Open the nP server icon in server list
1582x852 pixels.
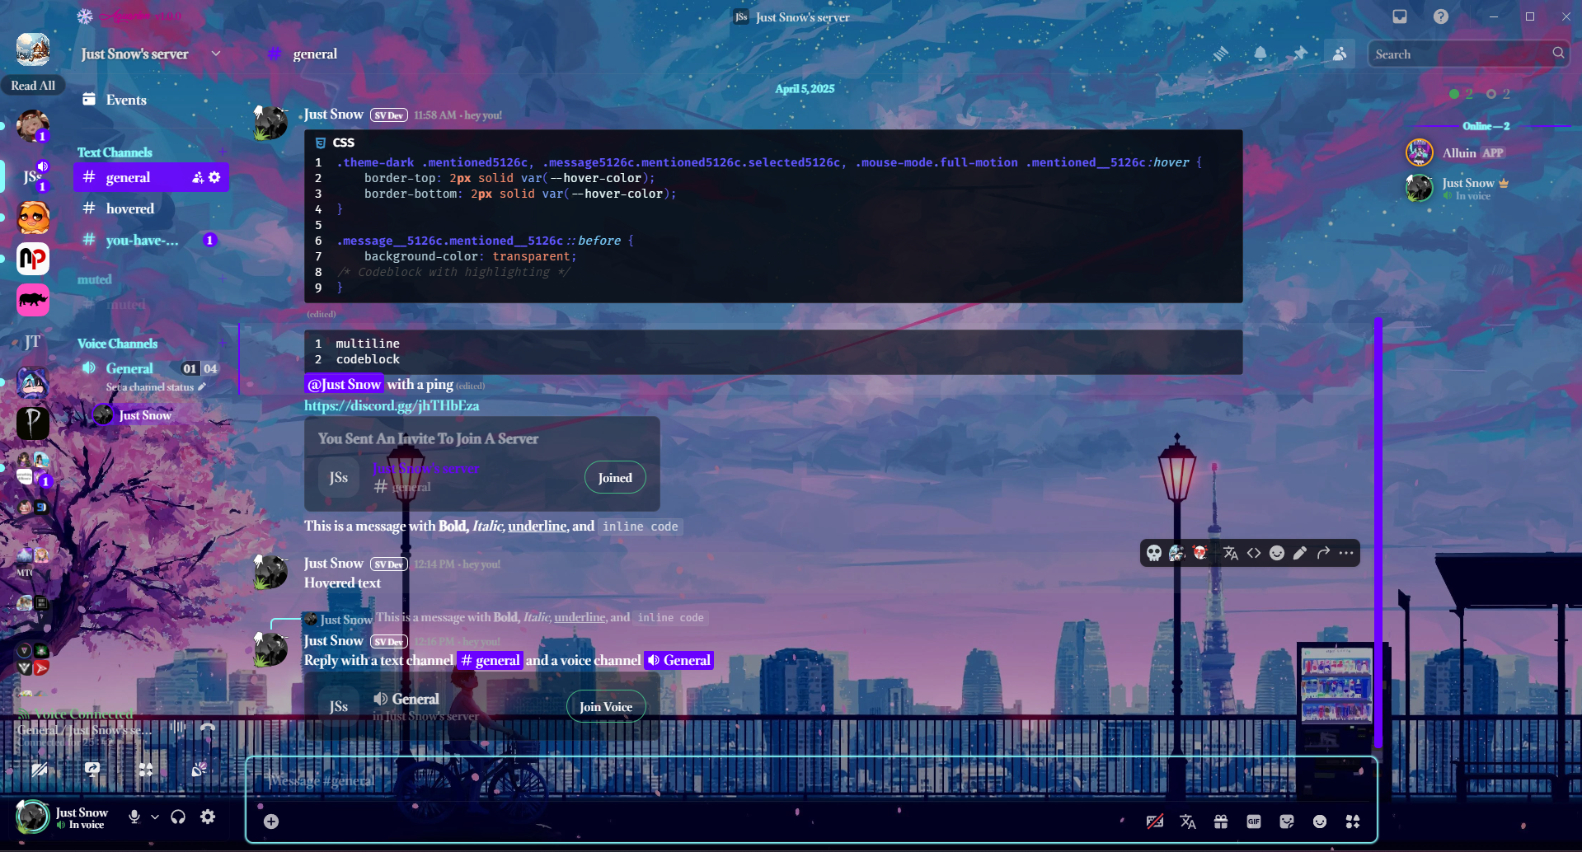click(x=33, y=259)
